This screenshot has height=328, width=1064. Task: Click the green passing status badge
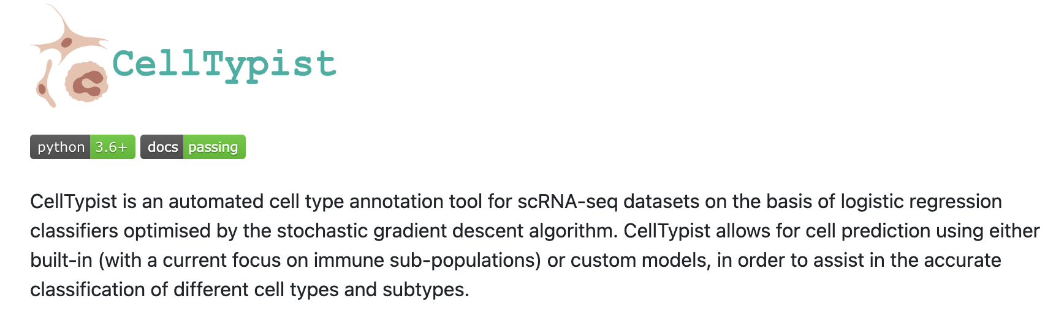213,147
